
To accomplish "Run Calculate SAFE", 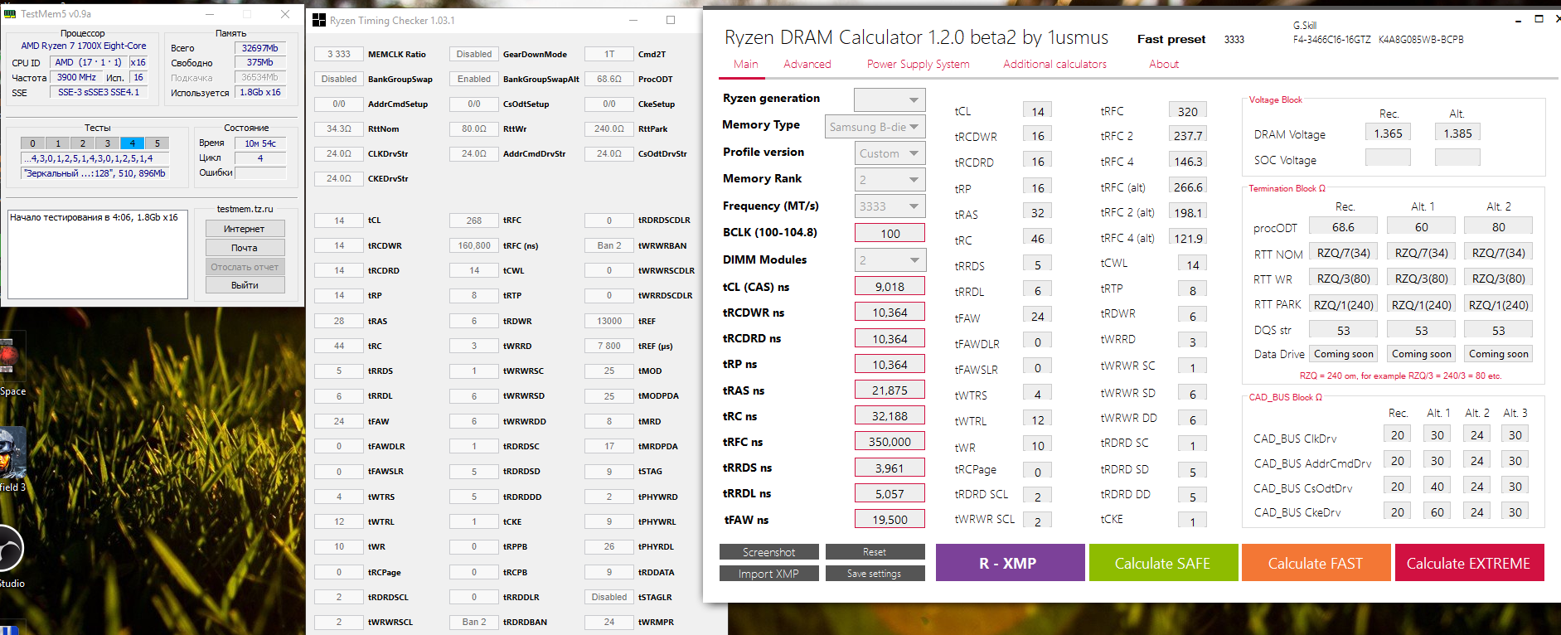I will (x=1163, y=563).
